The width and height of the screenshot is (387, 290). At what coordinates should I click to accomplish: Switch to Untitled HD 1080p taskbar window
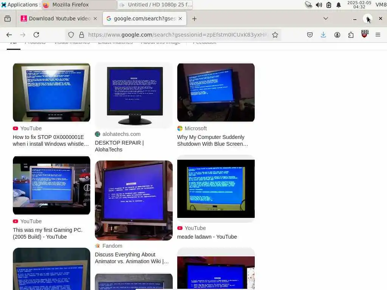click(x=155, y=5)
